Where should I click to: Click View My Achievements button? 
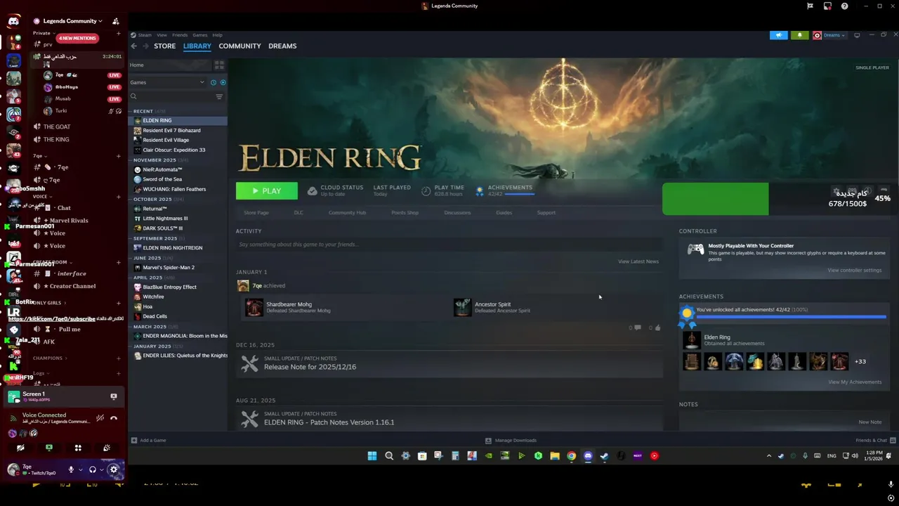click(855, 382)
